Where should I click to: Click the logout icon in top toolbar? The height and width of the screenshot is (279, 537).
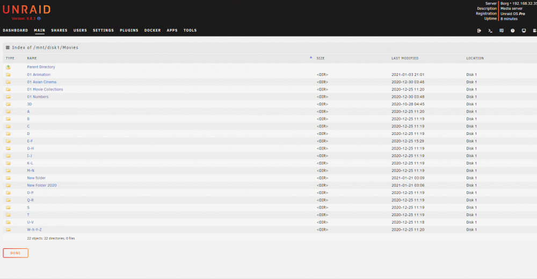click(x=479, y=31)
